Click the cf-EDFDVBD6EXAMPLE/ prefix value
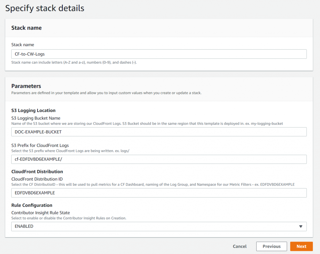The image size is (320, 254). click(x=38, y=159)
